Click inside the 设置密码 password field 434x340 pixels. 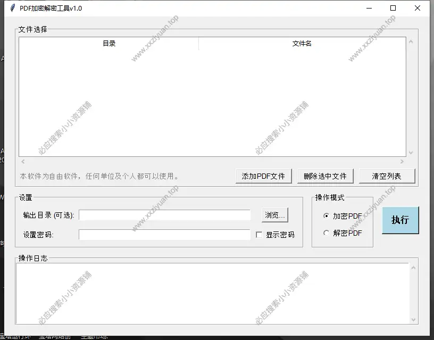[165, 234]
